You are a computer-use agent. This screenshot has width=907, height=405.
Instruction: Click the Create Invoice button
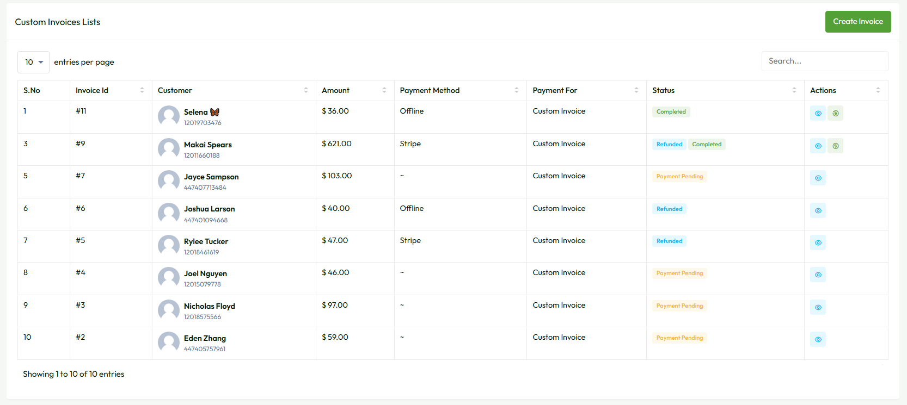pyautogui.click(x=858, y=22)
